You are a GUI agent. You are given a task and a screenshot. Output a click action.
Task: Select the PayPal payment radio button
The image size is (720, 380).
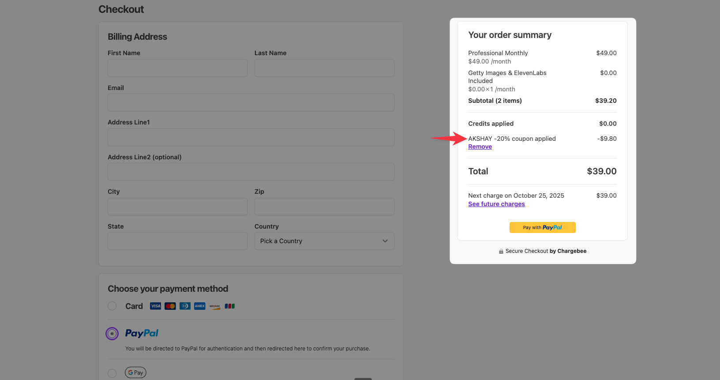pyautogui.click(x=112, y=334)
